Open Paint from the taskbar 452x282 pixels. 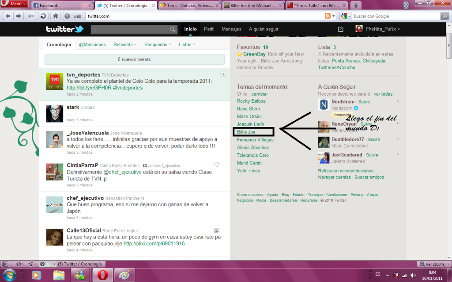coord(124,275)
